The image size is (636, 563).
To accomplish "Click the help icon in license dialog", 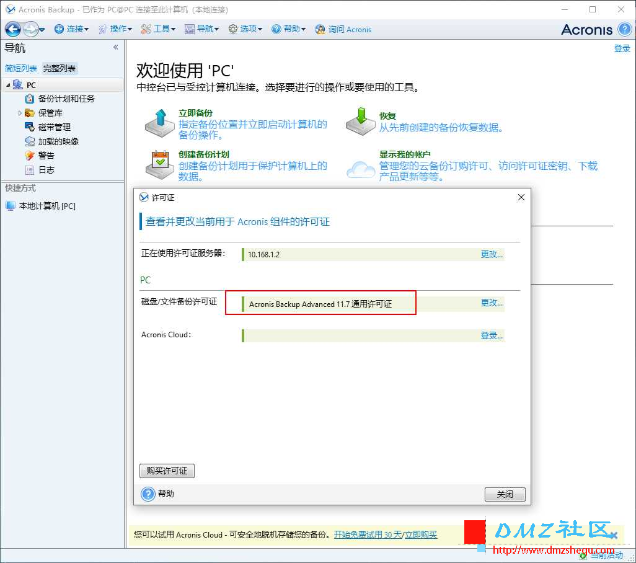I will tap(148, 494).
